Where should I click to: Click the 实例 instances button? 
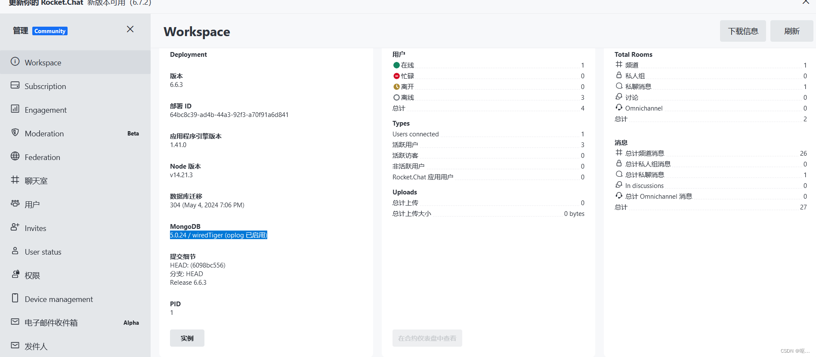click(x=187, y=338)
